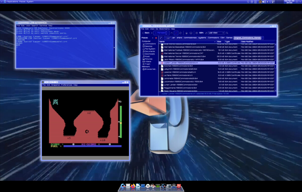This screenshot has height=192, width=302.
Task: Expand the Back button history dropdown
Action: 152,33
